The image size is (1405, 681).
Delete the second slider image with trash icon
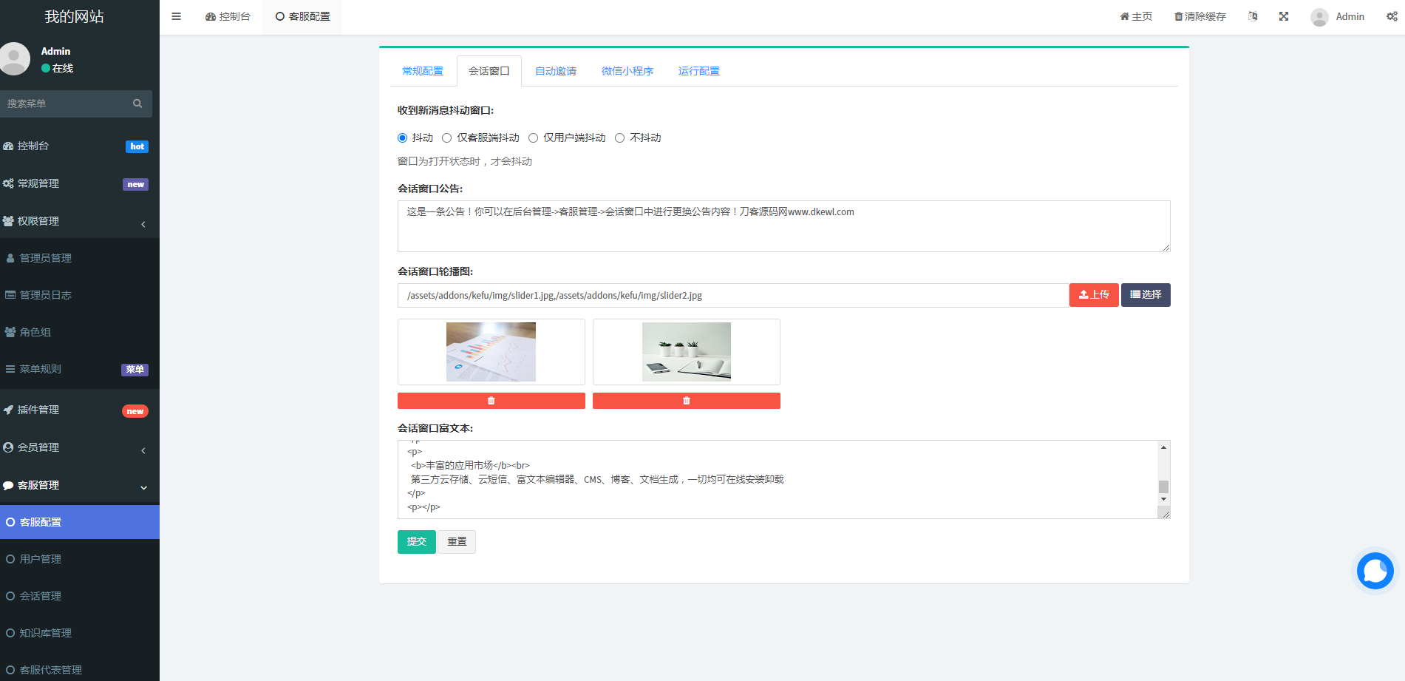(x=686, y=401)
